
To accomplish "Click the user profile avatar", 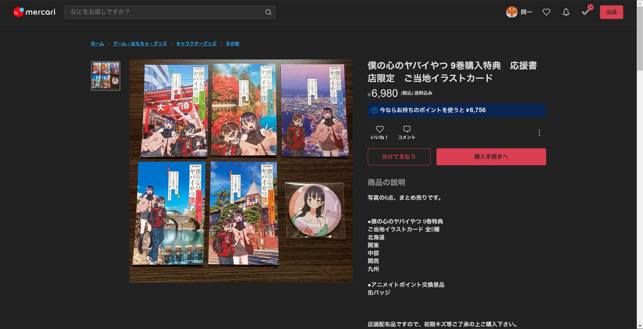I will 511,12.
